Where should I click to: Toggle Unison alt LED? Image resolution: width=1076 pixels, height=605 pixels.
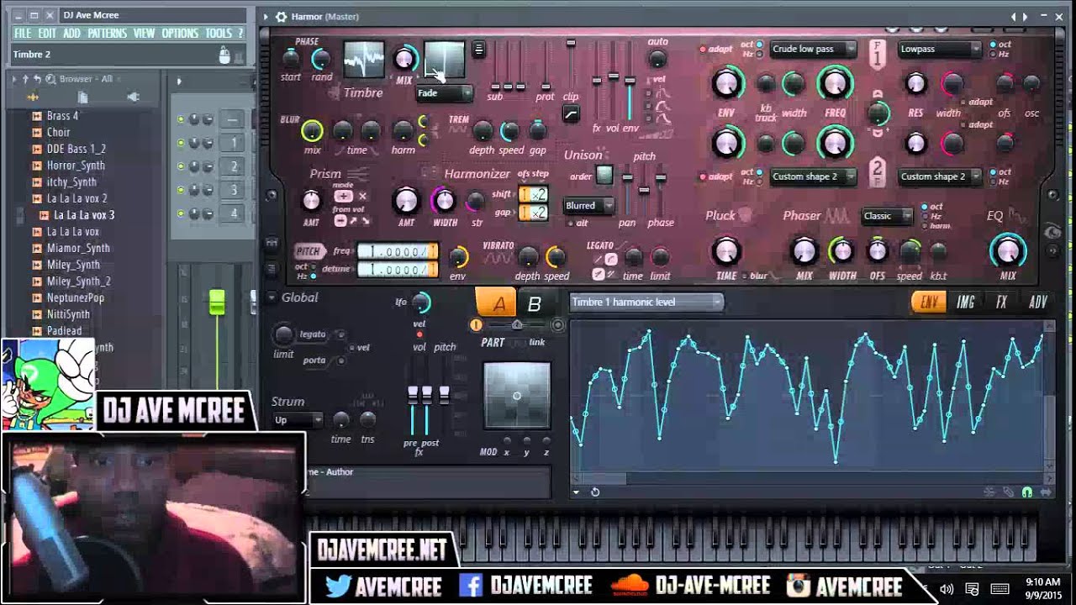(572, 224)
